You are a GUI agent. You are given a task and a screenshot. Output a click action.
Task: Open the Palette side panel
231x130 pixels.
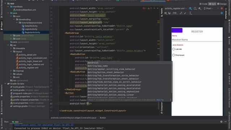162,12
